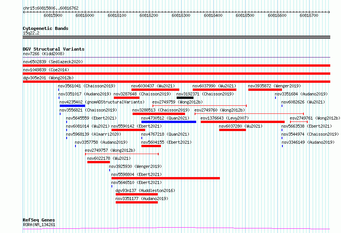Select esv1376643 (Levy2007) variant label
Image resolution: width=341 pixels, height=233 pixels.
click(x=225, y=118)
